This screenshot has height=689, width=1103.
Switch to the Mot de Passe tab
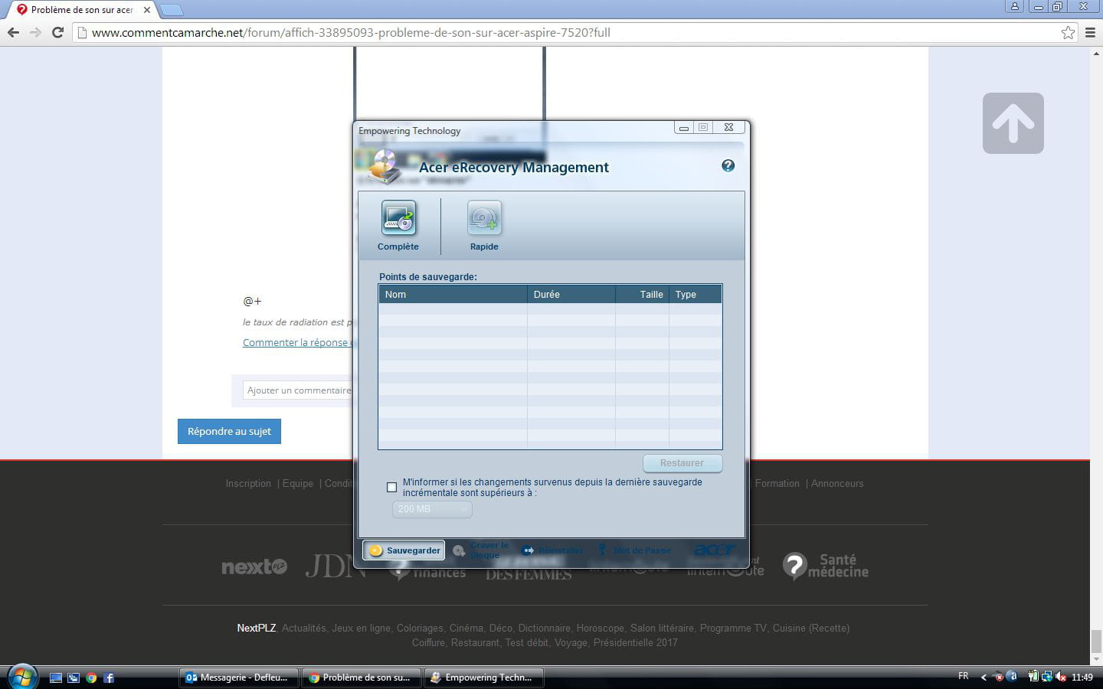pos(635,550)
